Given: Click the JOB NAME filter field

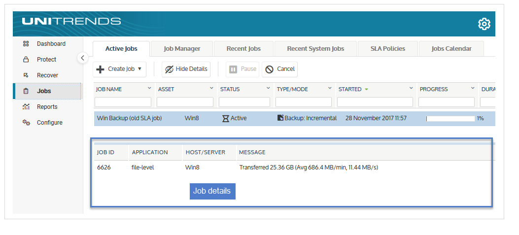Looking at the screenshot, I should (x=123, y=102).
